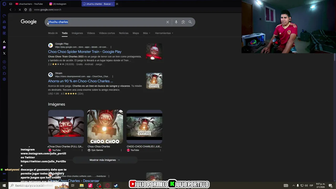Open the Windows Start menu
The height and width of the screenshot is (189, 336).
[4, 186]
